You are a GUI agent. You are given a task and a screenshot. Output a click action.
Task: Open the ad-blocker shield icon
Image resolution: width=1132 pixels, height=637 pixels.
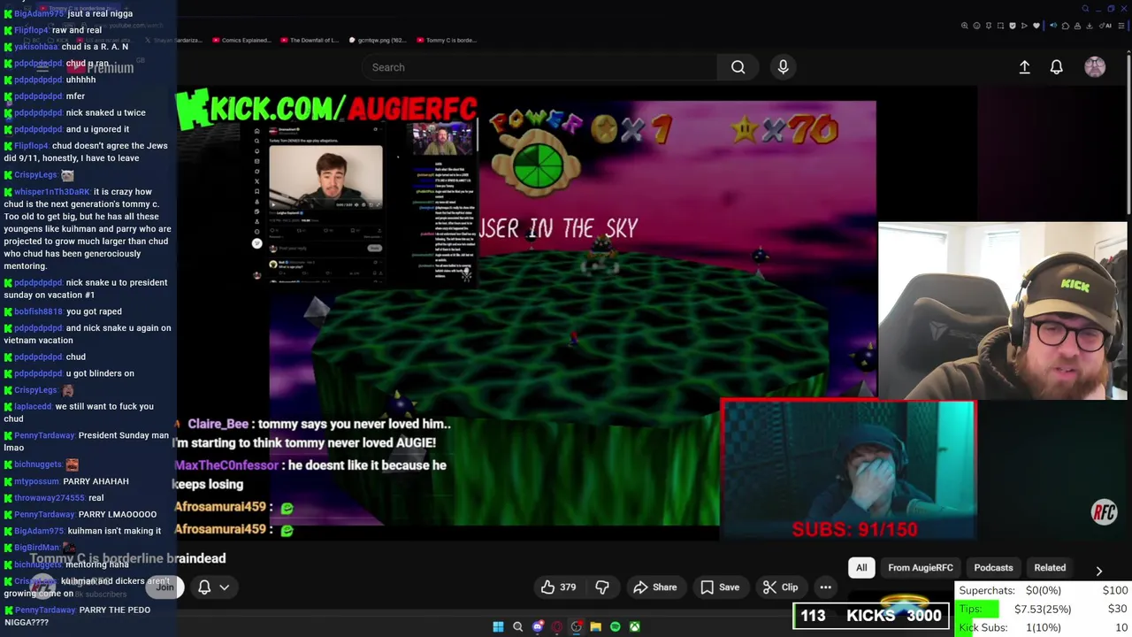(1013, 26)
